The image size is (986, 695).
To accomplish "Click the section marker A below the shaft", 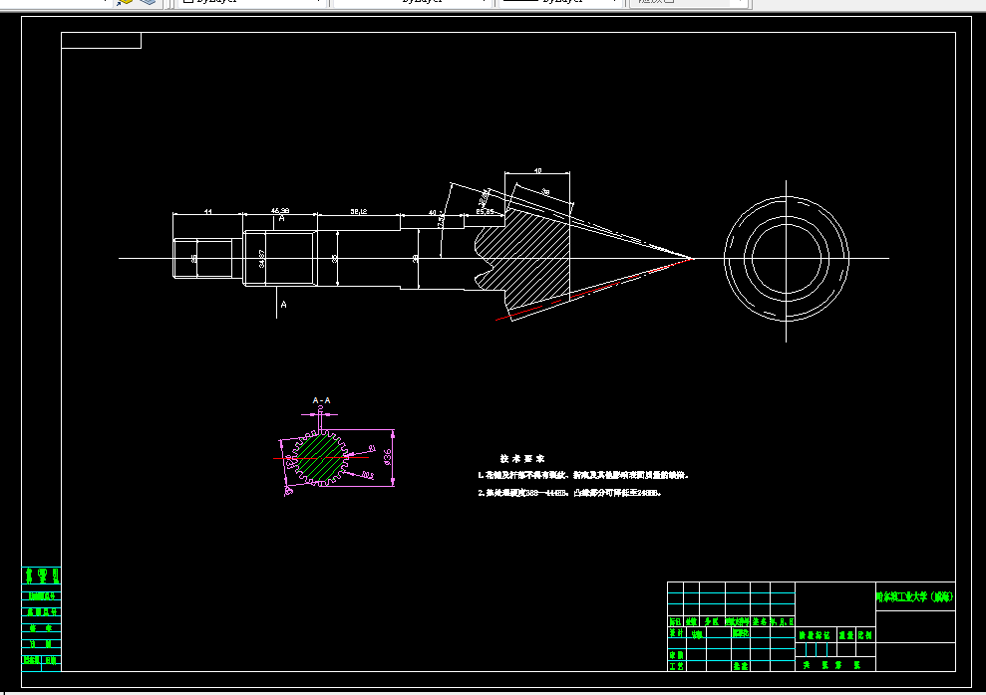I will pos(283,305).
